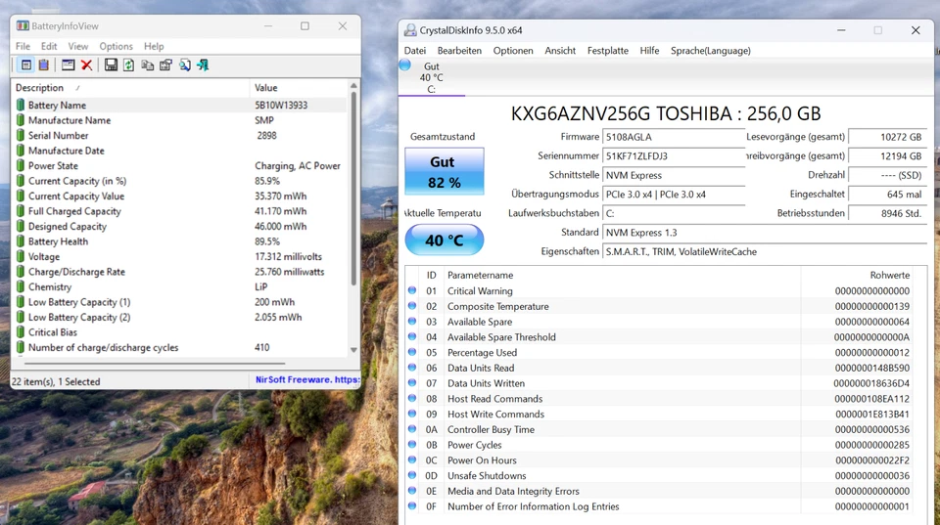
Task: Click the blue dot beside Power On Hours
Action: [x=412, y=459]
